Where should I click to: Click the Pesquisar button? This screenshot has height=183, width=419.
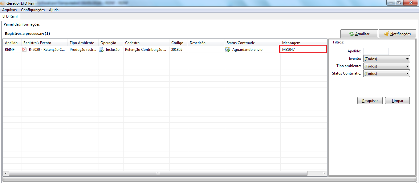click(370, 101)
